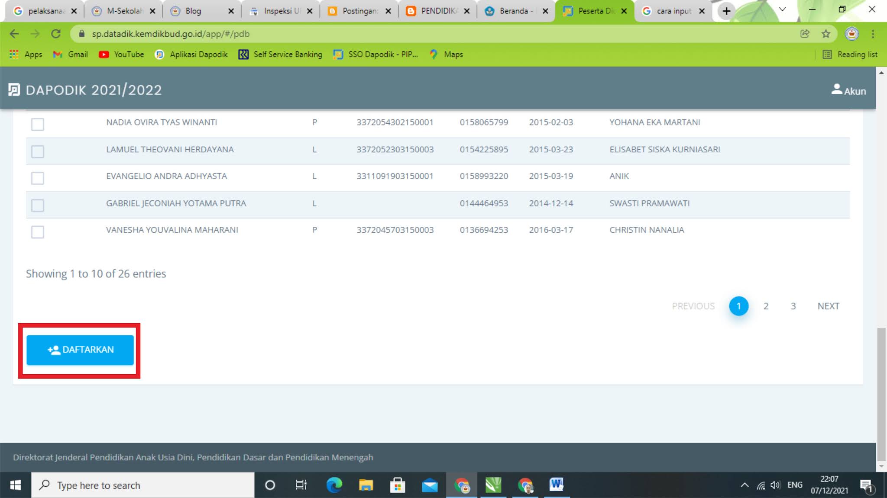The image size is (887, 498).
Task: Close the Peserta Di tab
Action: pos(624,11)
